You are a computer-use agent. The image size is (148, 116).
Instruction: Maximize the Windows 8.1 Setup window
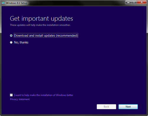(x=134, y=2)
